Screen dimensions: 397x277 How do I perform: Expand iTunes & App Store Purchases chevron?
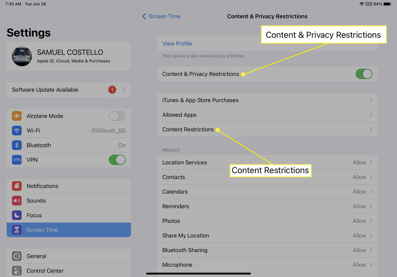point(371,100)
